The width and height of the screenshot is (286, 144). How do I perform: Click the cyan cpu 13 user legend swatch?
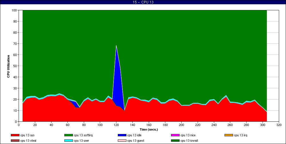[69, 141]
